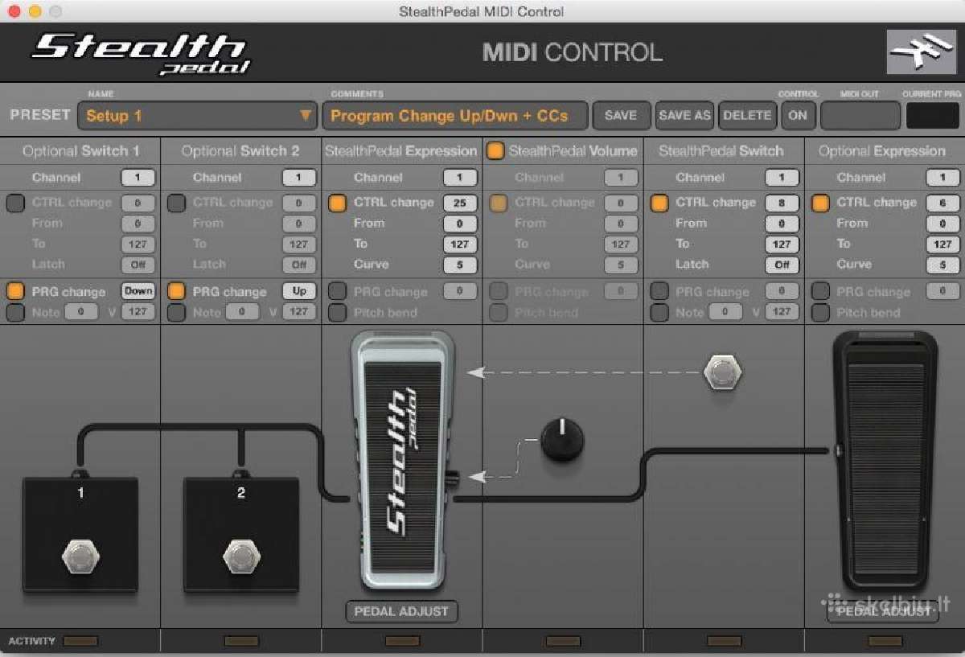This screenshot has width=965, height=657.
Task: Click Channel value for StealthPedal Expression
Action: tap(460, 178)
